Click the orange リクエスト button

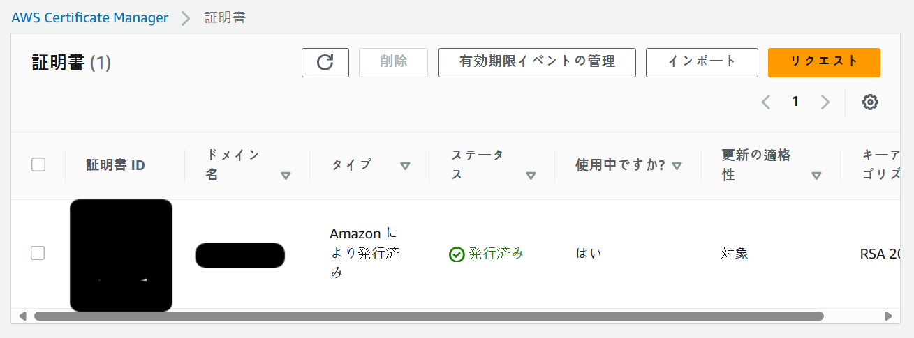[x=824, y=62]
